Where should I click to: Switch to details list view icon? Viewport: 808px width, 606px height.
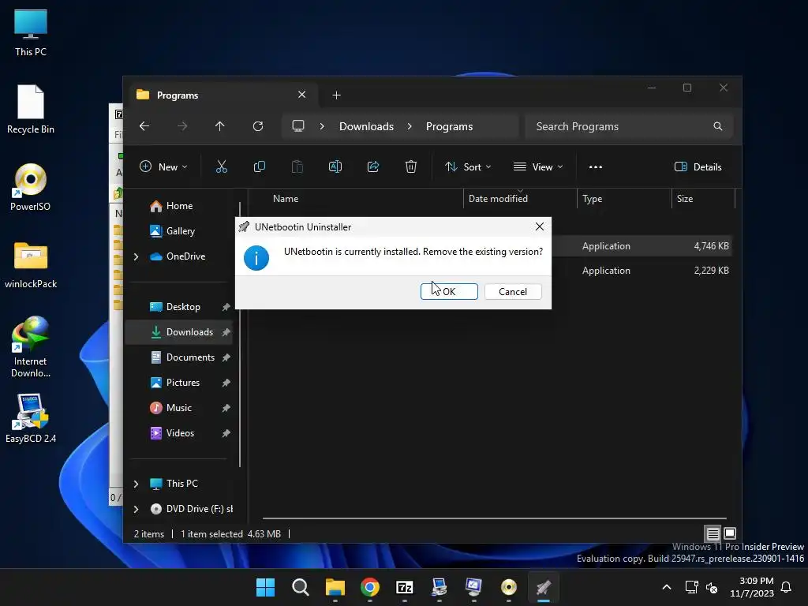713,534
